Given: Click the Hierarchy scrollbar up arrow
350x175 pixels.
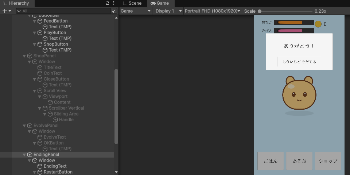Looking at the screenshot, I should click(x=116, y=17).
